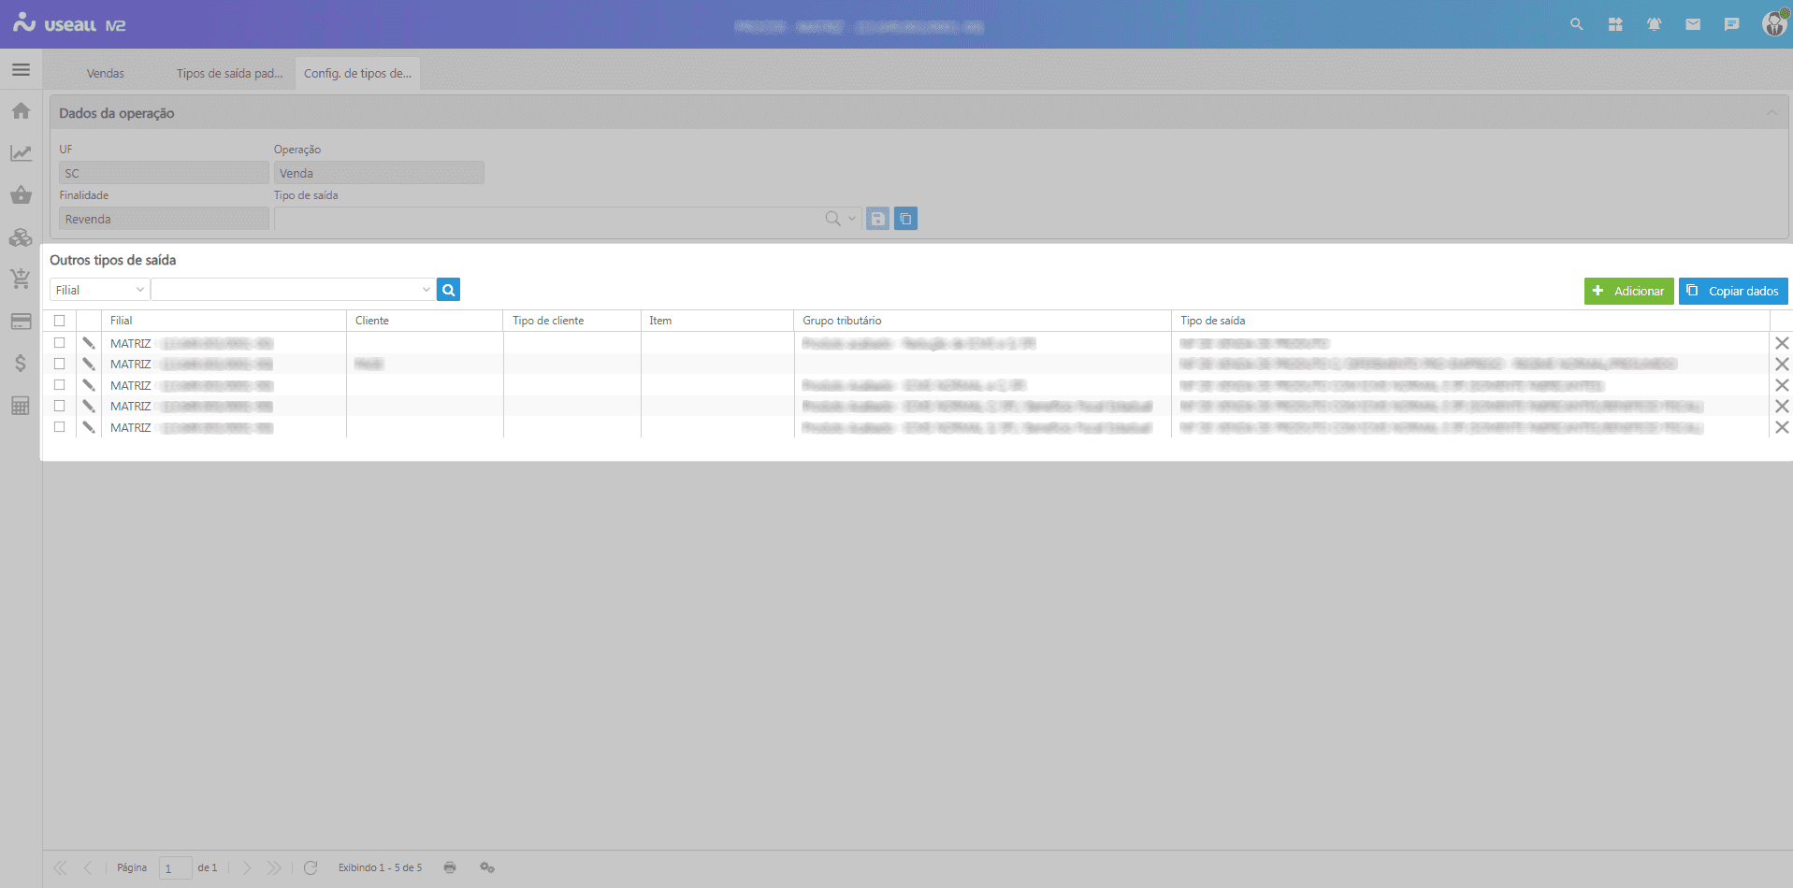The height and width of the screenshot is (888, 1793).
Task: Click the Copiar dados button
Action: 1732,291
